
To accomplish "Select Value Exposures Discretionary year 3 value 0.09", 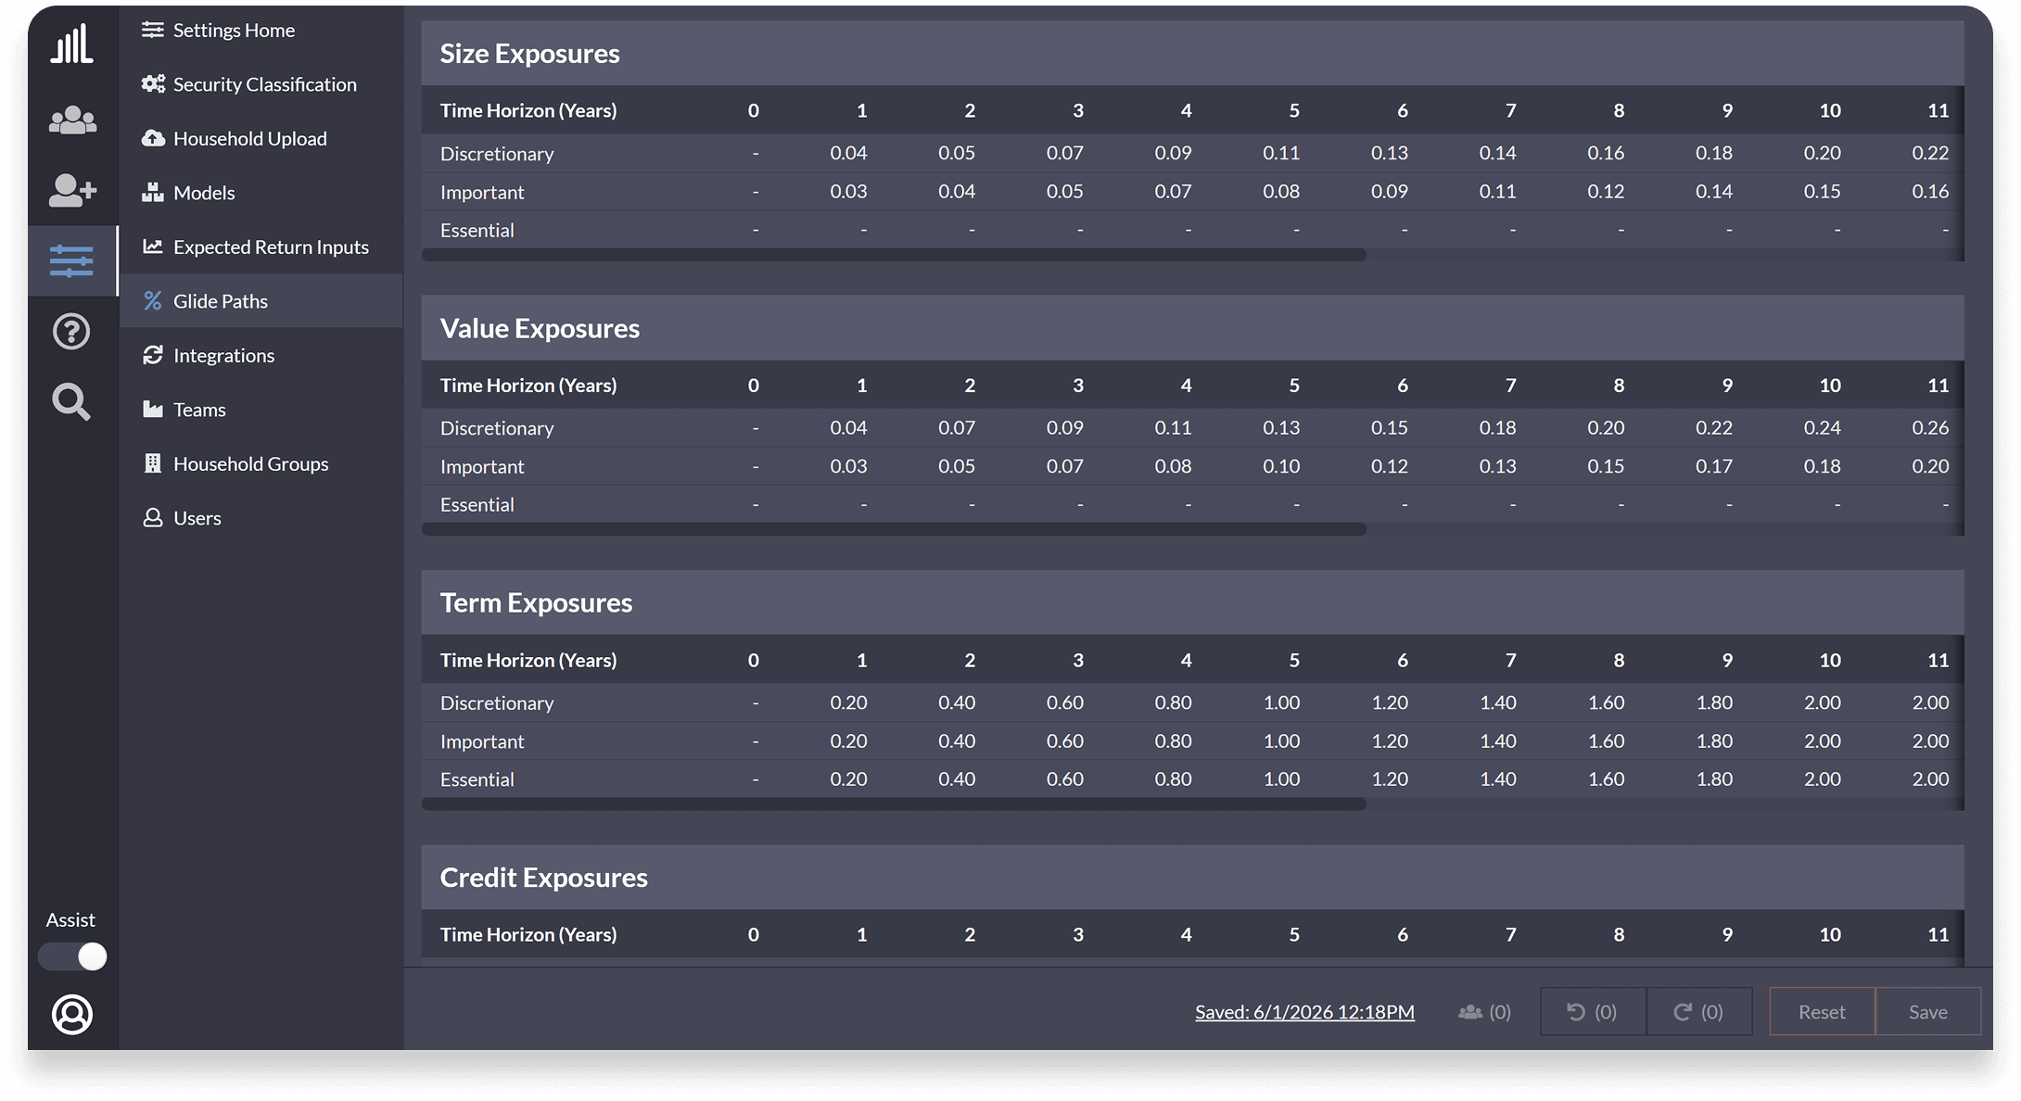I will point(1064,428).
